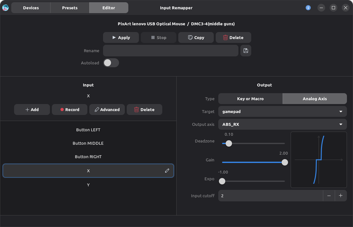This screenshot has width=353, height=227.
Task: Open the Target gamepad dropdown
Action: [282, 111]
